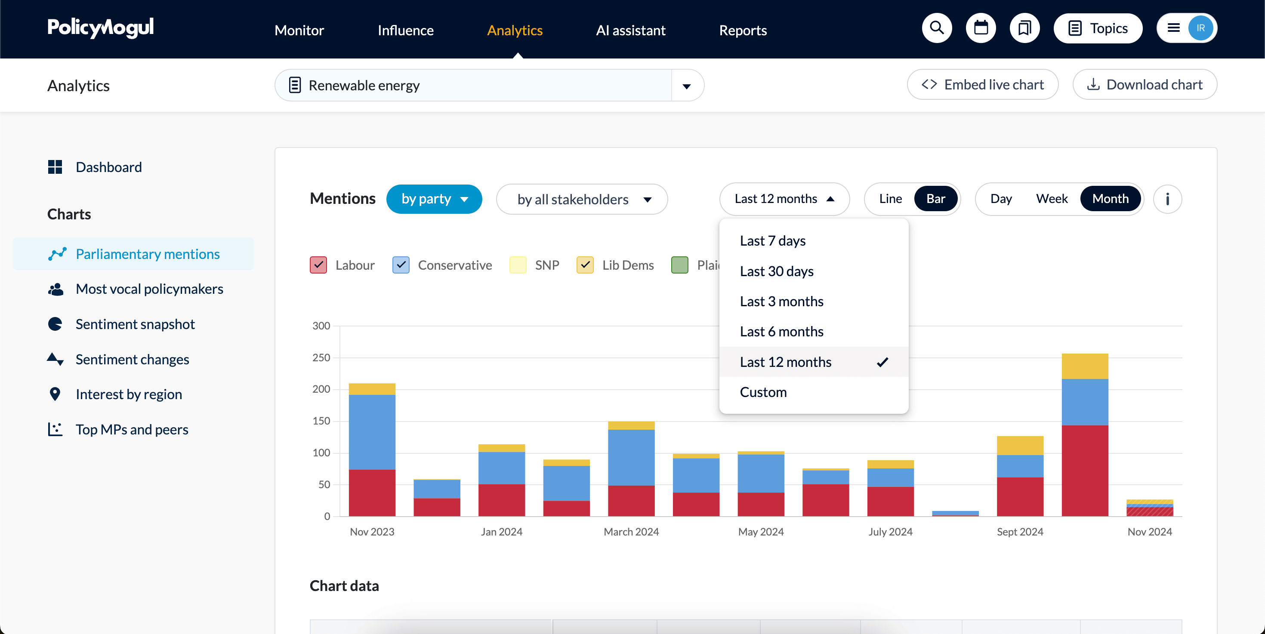Open the calendar icon in header

(981, 28)
